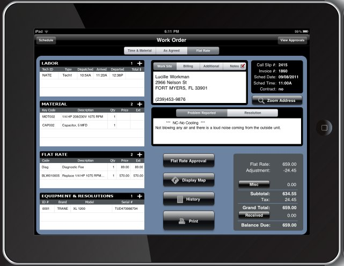Image resolution: width=344 pixels, height=266 pixels.
Task: Go back to Schedule
Action: [x=46, y=40]
